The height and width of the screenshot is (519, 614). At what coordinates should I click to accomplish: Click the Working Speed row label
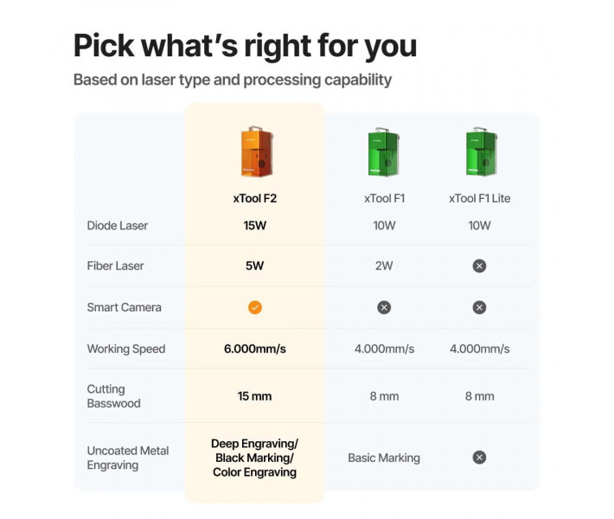125,349
